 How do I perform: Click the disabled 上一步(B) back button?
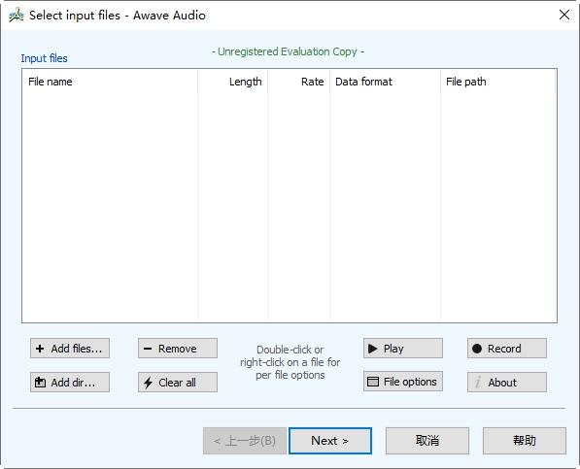pyautogui.click(x=245, y=441)
